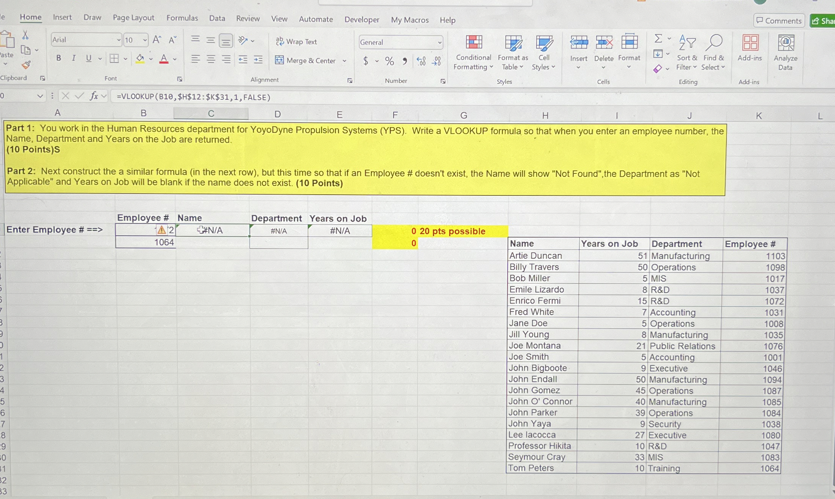Click the Decrease Font Size icon
835x499 pixels.
click(172, 40)
